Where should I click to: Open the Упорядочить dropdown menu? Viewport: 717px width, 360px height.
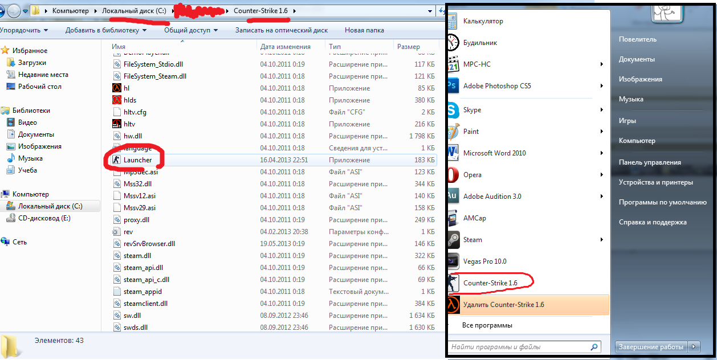click(24, 30)
